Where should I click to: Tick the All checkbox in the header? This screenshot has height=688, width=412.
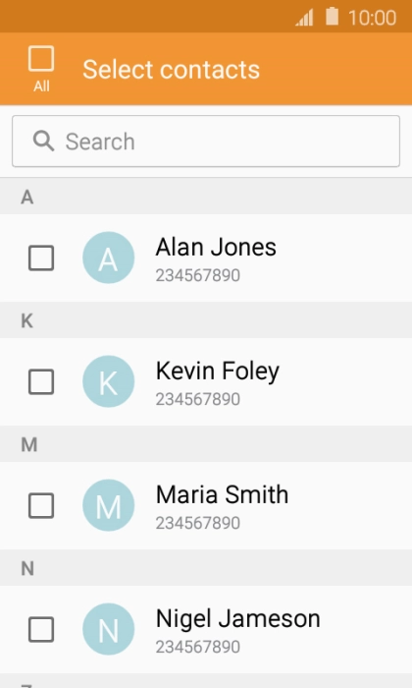[x=41, y=58]
